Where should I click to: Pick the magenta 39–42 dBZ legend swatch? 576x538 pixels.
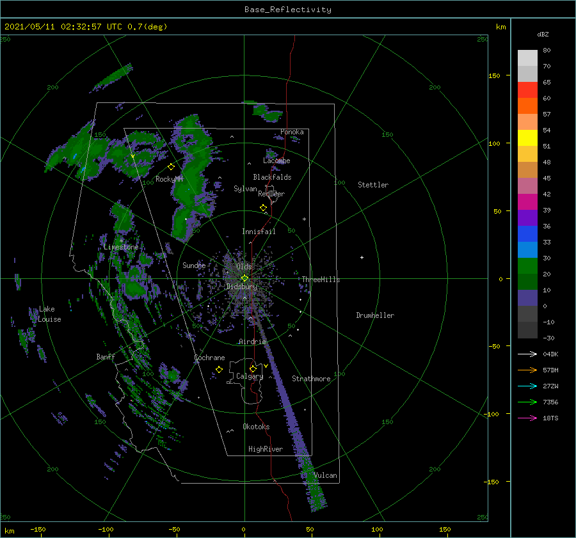pos(527,202)
